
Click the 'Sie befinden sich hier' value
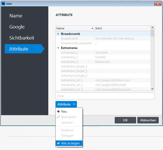(x=115, y=38)
